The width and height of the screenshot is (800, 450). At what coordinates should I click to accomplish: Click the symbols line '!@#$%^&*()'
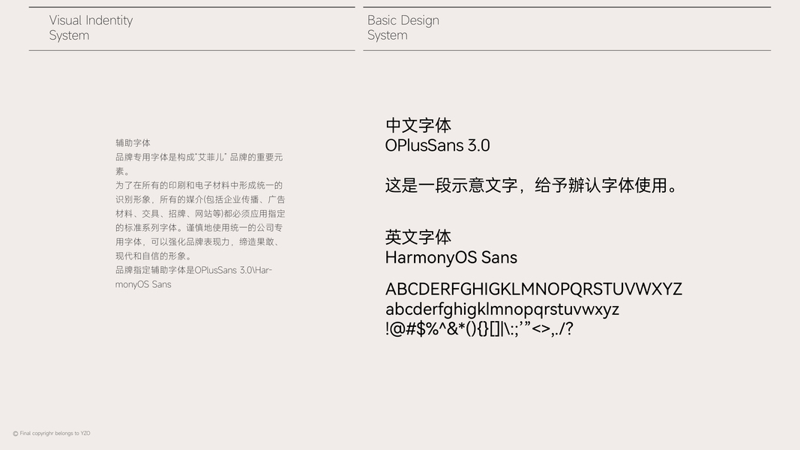click(479, 328)
